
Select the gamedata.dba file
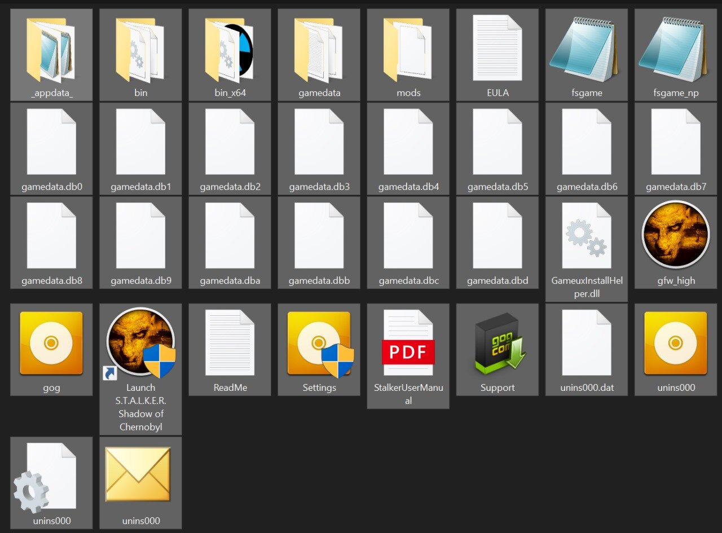[230, 243]
